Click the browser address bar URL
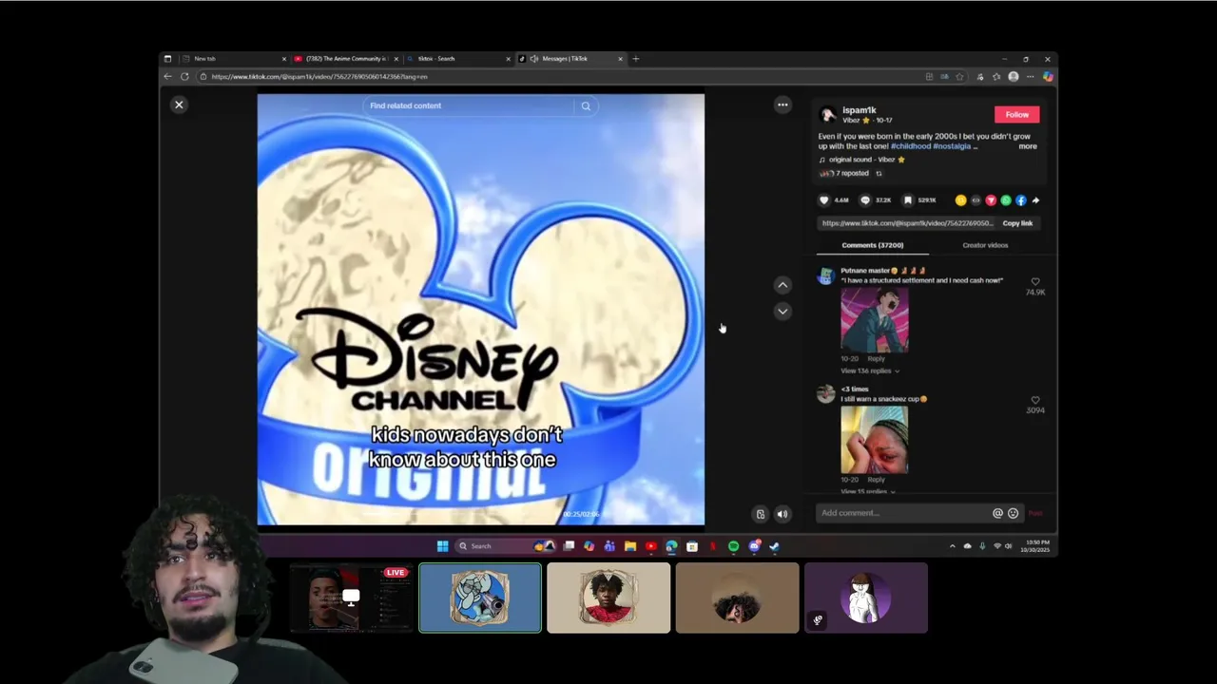 click(319, 76)
